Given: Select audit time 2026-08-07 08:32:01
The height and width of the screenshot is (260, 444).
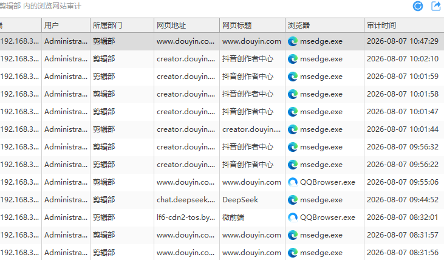Looking at the screenshot, I should tap(403, 217).
